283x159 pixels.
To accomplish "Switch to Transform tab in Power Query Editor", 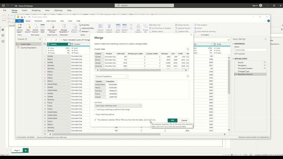I will tap(38, 21).
